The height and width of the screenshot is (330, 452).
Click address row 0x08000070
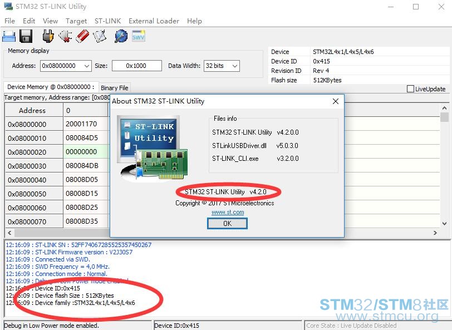pos(34,221)
